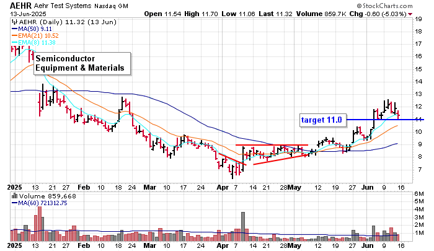The height and width of the screenshot is (251, 434).
Task: Click the 4M volume axis label
Action: point(419,209)
